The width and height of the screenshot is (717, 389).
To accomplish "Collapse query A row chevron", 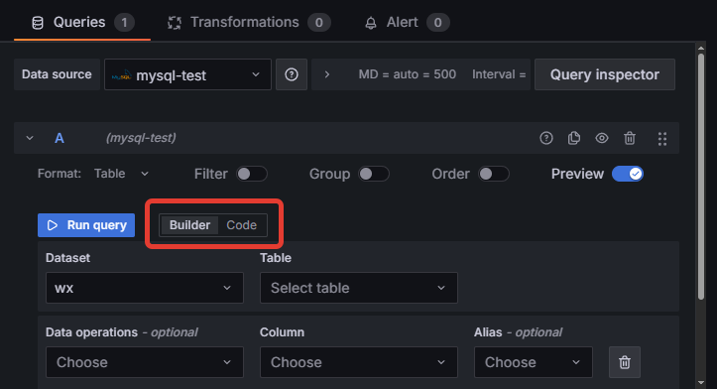I will pos(30,138).
